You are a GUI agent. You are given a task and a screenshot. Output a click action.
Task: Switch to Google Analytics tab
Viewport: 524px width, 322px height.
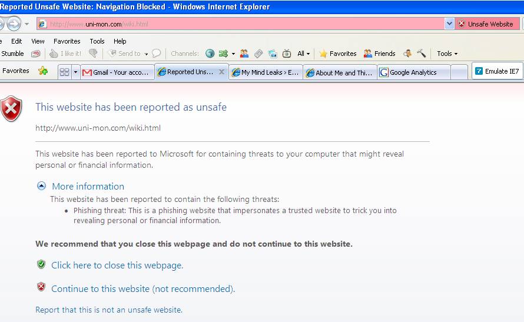click(x=414, y=72)
